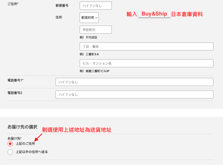The width and height of the screenshot is (223, 165).
Task: Click the 例）泉館三番町ビル3F example hint
Action: (x=94, y=71)
